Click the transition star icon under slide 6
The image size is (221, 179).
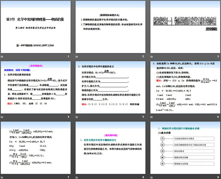point(152,117)
